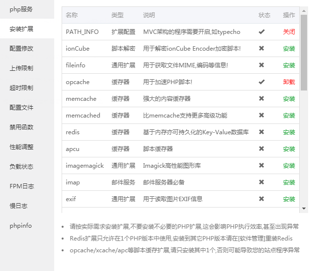The height and width of the screenshot is (271, 314).
Task: Install the redis extension
Action: (289, 132)
